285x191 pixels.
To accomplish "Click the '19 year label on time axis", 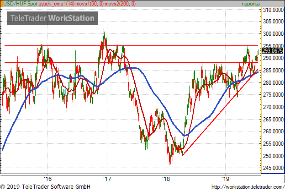I will point(225,179).
